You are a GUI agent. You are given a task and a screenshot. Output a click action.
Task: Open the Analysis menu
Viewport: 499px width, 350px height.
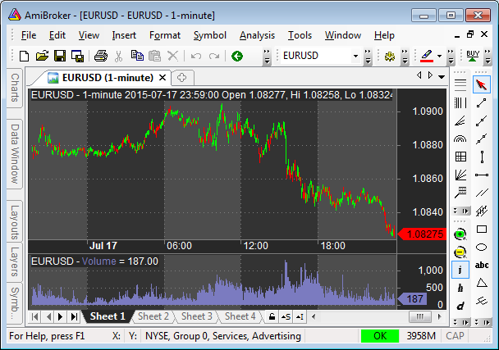point(257,35)
